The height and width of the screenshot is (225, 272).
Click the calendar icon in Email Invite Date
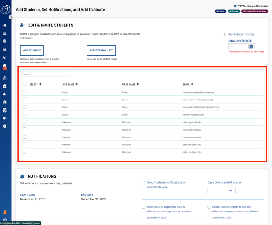point(251,46)
